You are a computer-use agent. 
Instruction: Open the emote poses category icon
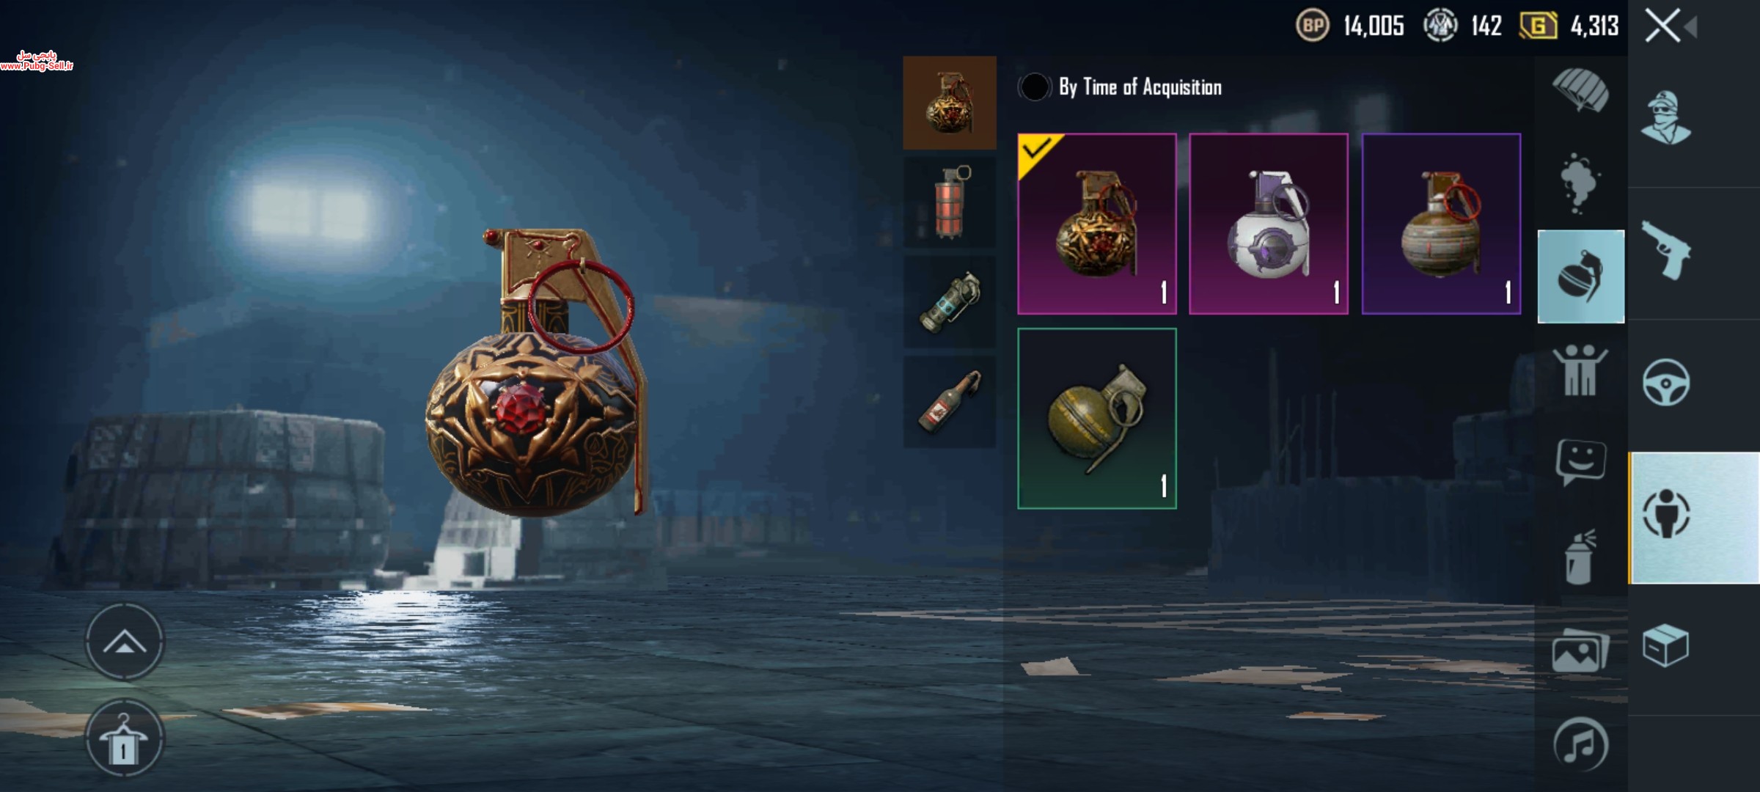pyautogui.click(x=1580, y=370)
